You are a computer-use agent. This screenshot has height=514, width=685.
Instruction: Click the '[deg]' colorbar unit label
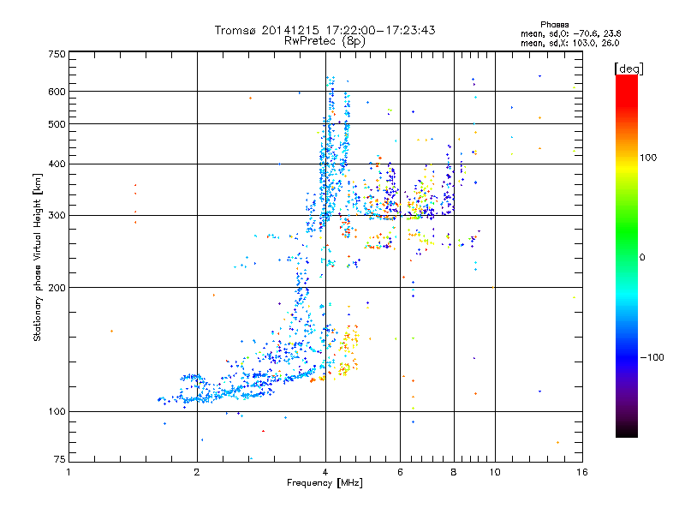click(628, 69)
